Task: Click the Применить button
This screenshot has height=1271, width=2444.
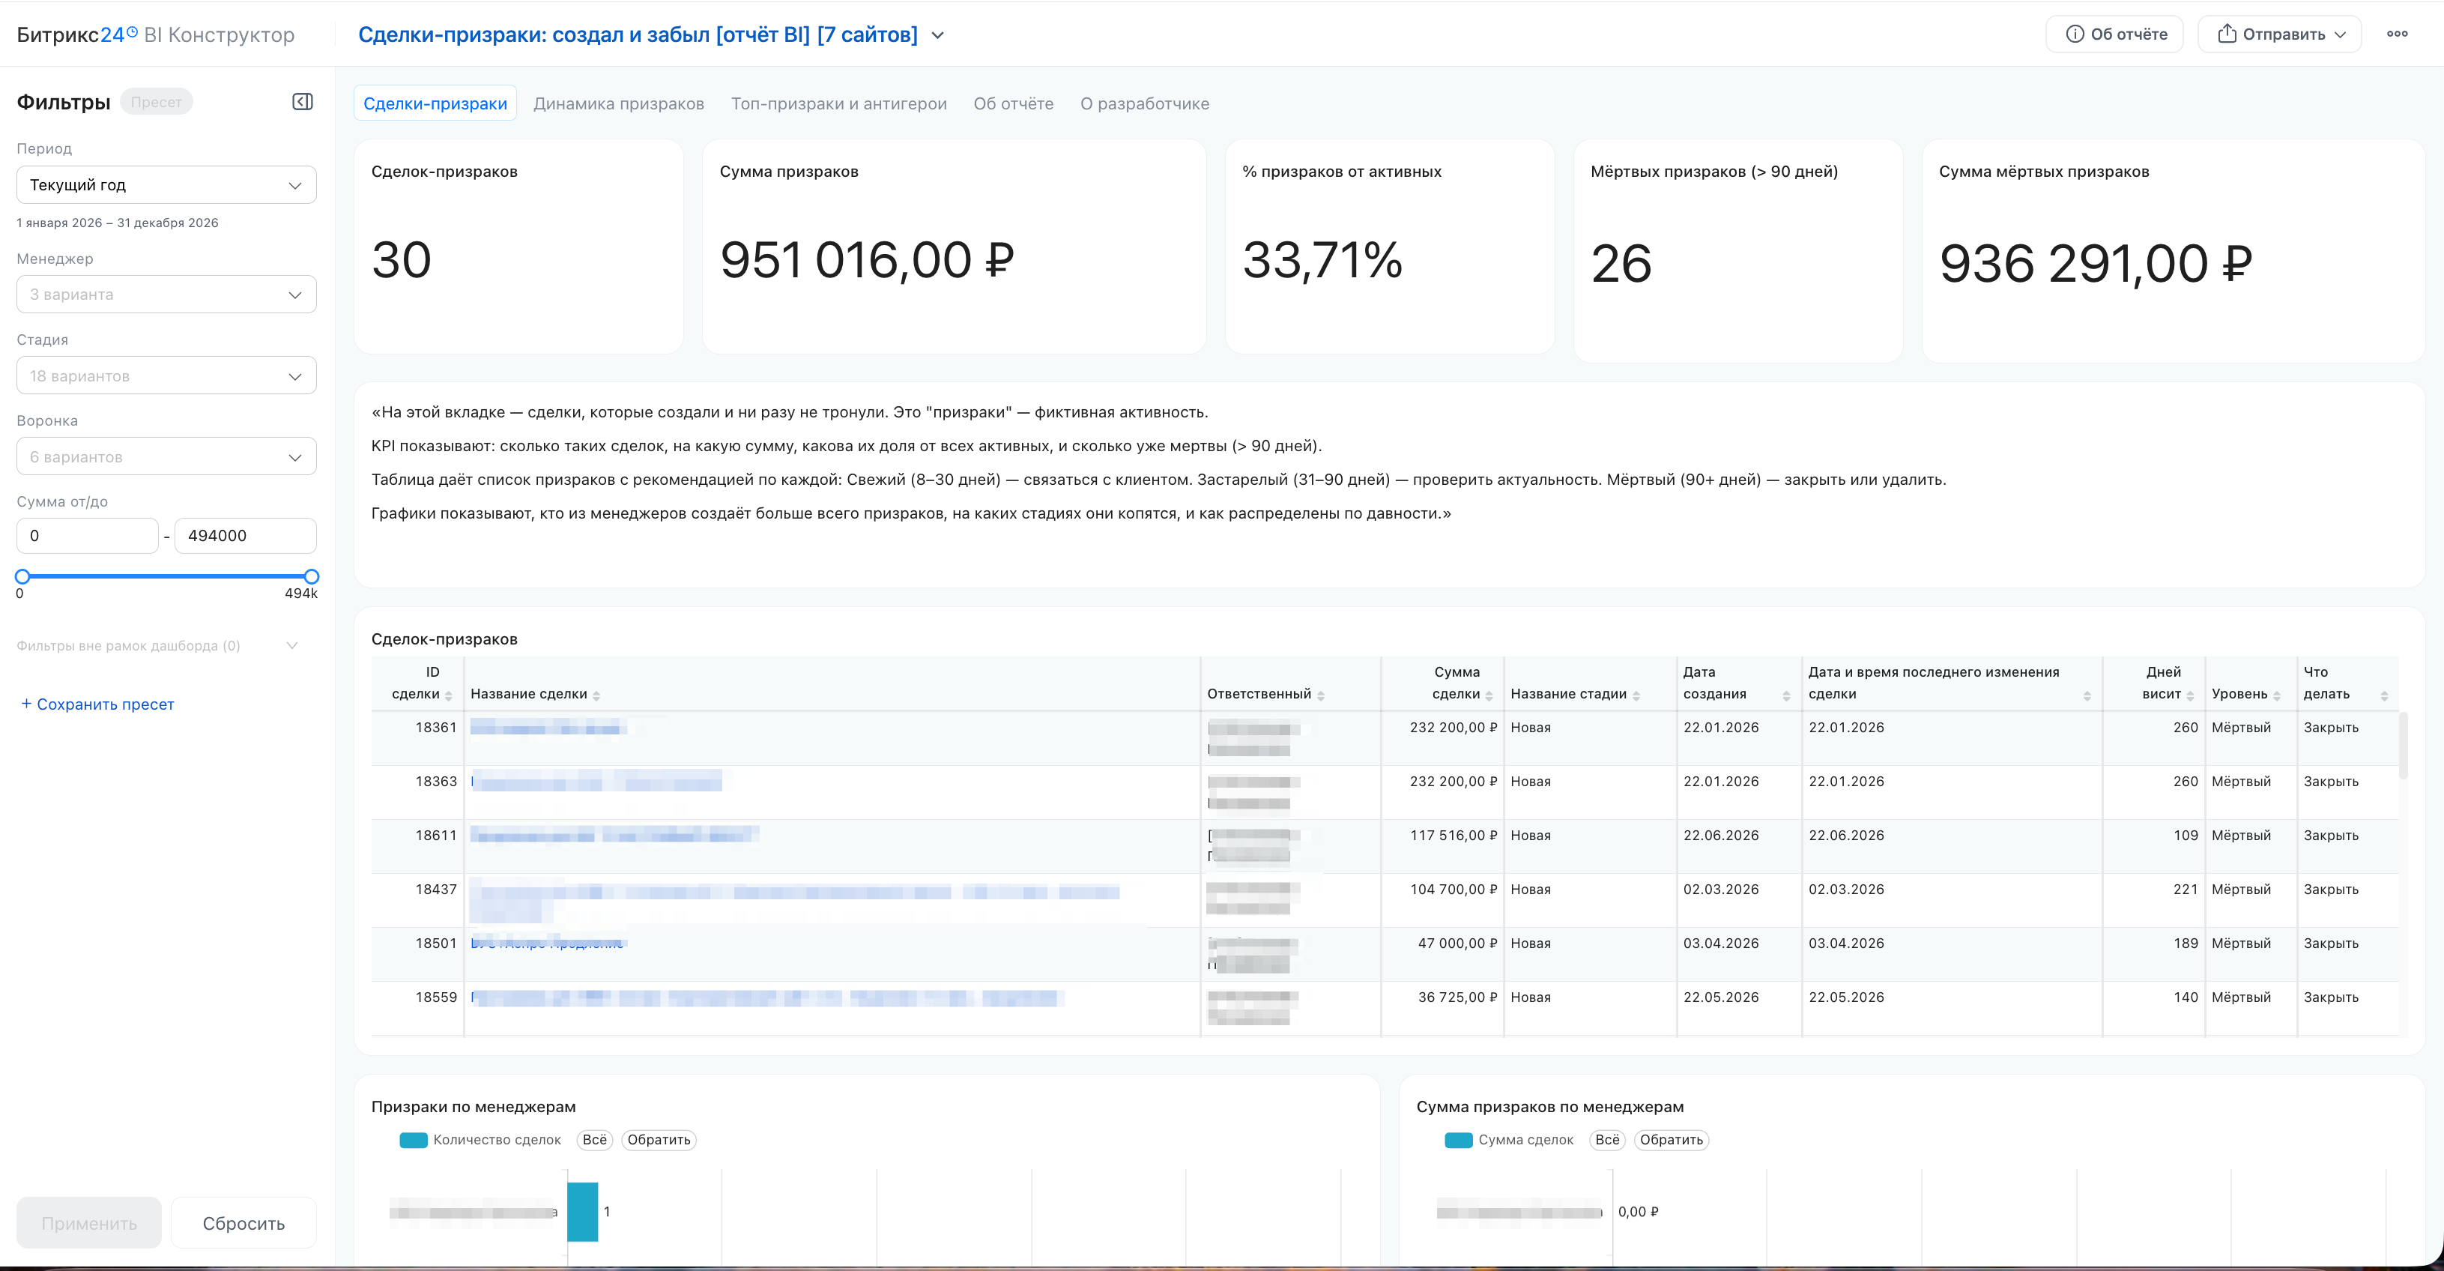Action: click(x=89, y=1222)
